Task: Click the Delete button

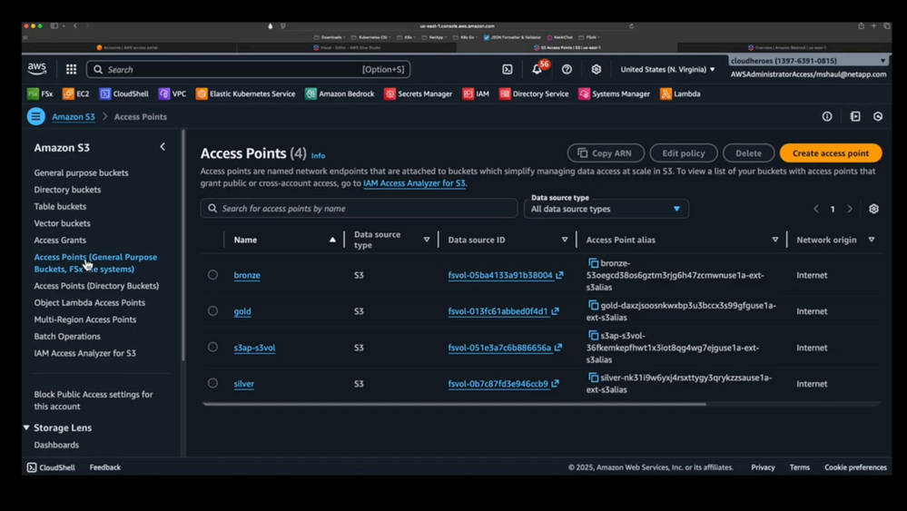Action: (x=748, y=153)
